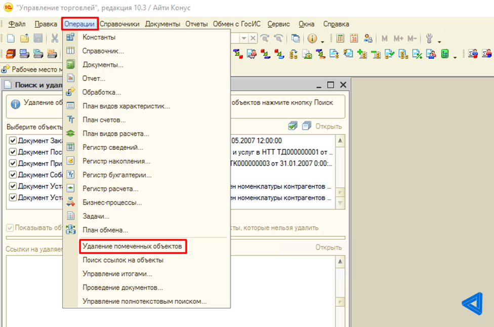The height and width of the screenshot is (327, 494).
Task: Open the Обмен с ГосИС menu
Action: 237,24
